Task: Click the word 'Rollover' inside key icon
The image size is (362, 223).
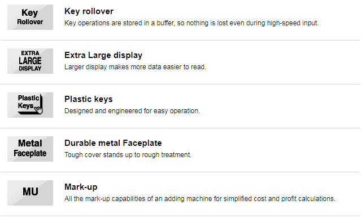Action: click(x=30, y=22)
